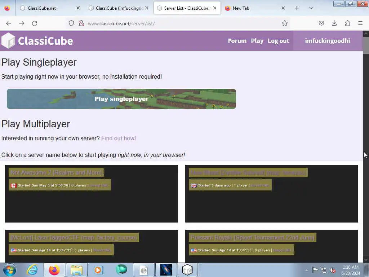Click the US flag on Puissant Royale card
This screenshot has height=277, width=369.
coord(194,250)
